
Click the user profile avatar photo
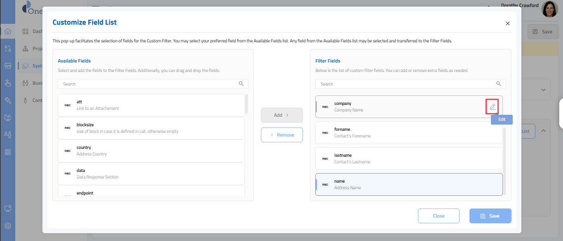click(x=549, y=9)
